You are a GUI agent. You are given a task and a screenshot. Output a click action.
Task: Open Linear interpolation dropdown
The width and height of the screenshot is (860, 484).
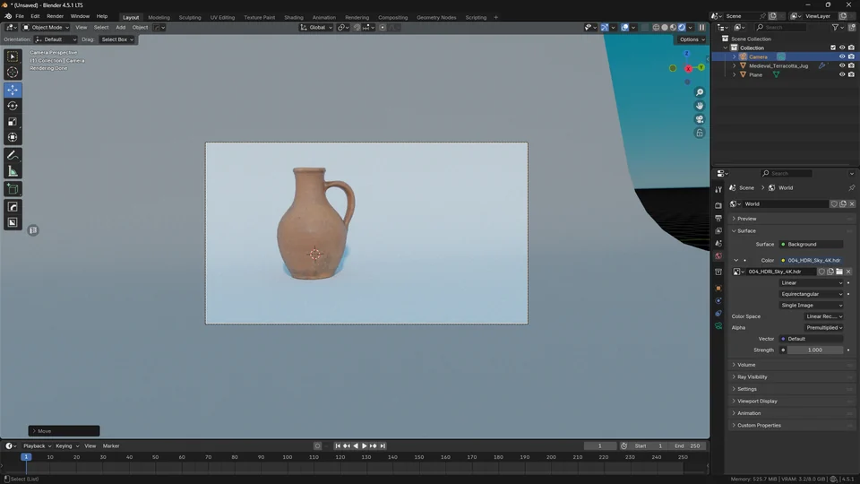[x=812, y=283]
